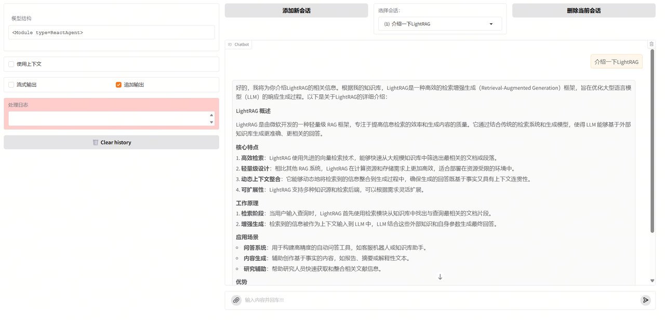Image resolution: width=665 pixels, height=320 pixels.
Task: Click the trash icon above the chatbot panel
Action: pos(651,44)
